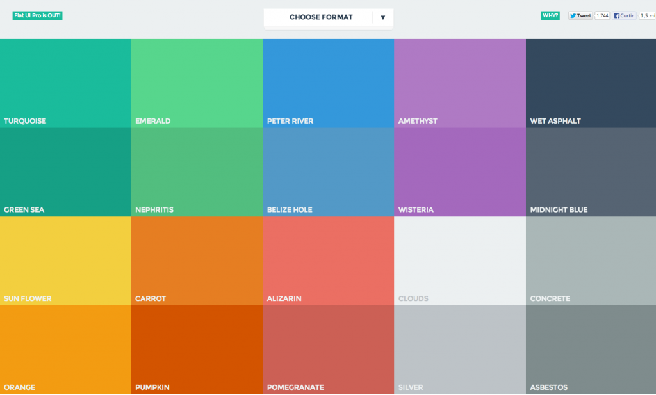Choose the Wisteria color tile
Screen dimensions: 656x395
coord(459,172)
